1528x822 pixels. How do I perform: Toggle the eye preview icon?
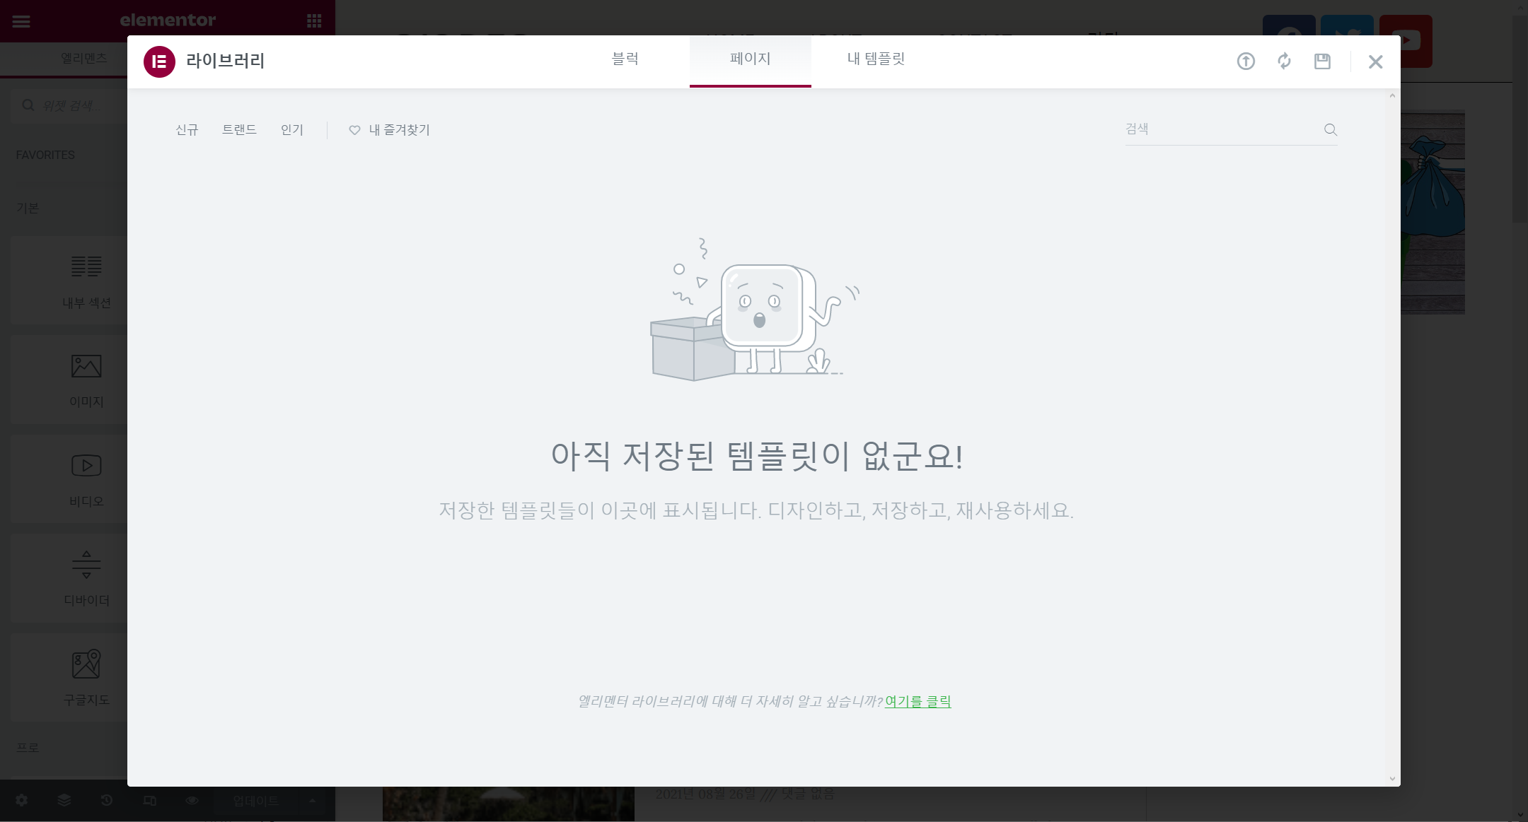click(x=192, y=800)
